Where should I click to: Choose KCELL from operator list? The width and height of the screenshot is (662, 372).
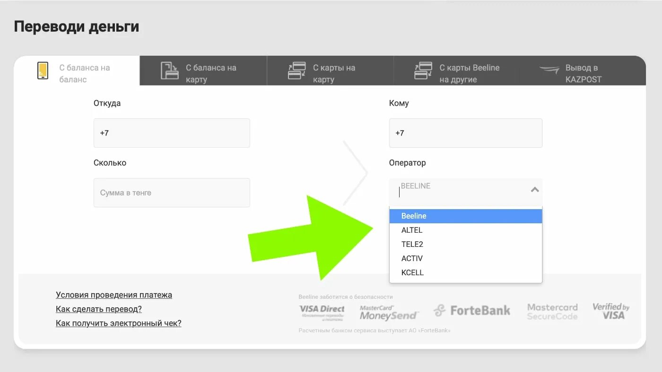[466, 273]
